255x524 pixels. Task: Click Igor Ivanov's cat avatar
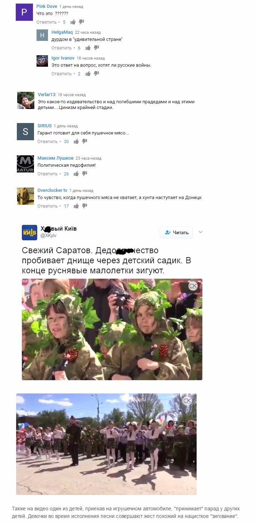tap(42, 61)
